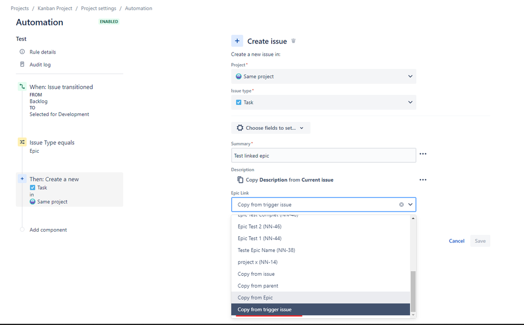Click the Task checkbox icon in the action summary
The height and width of the screenshot is (325, 524).
click(33, 187)
